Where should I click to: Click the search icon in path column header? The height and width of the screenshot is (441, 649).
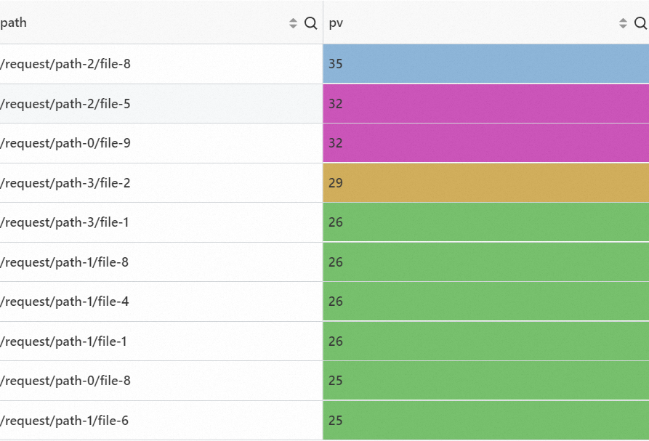point(310,23)
